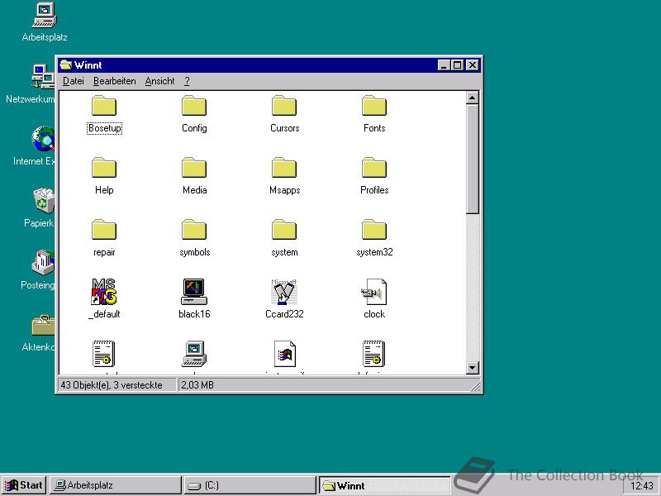Click the Start button
This screenshot has height=496, width=661.
click(24, 485)
